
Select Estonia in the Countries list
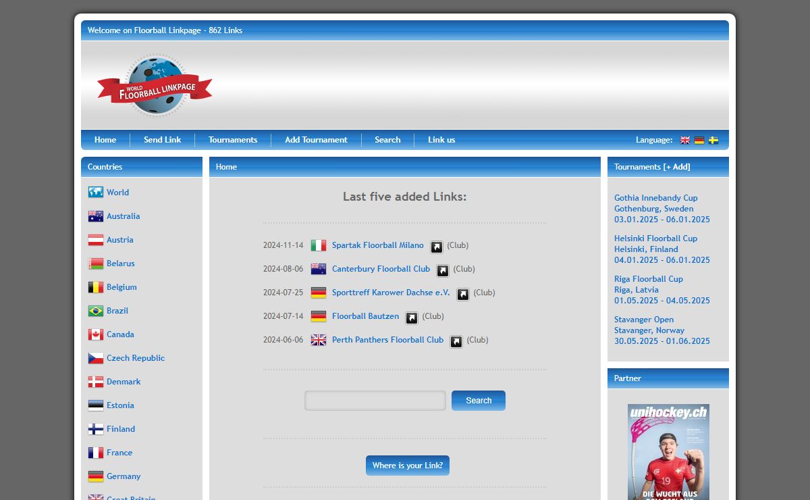click(120, 405)
